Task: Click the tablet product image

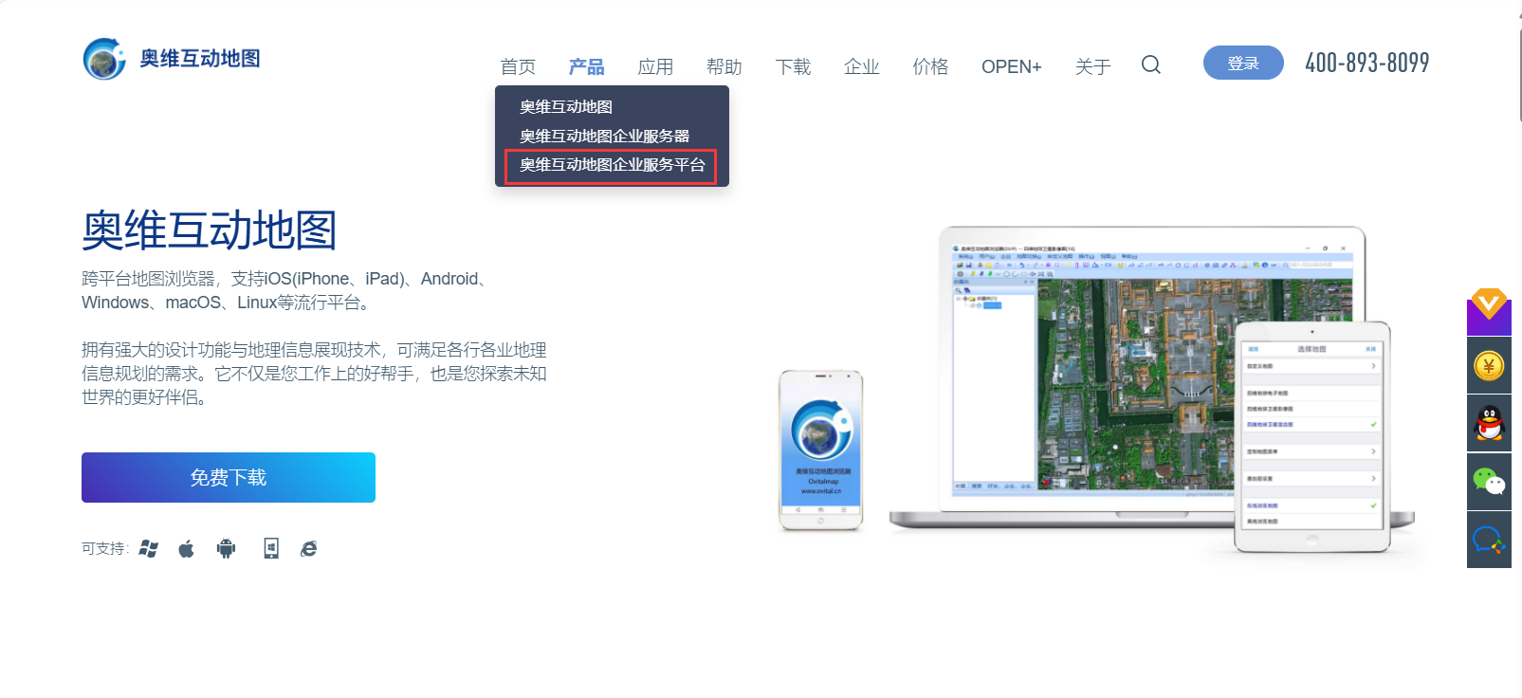Action: click(x=1312, y=437)
